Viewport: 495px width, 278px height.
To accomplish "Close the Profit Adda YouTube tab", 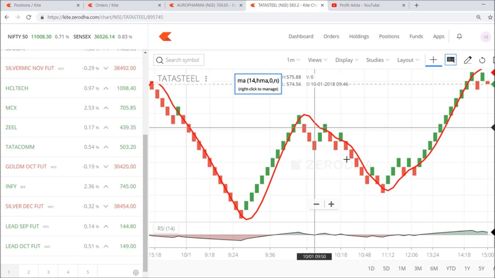I will tap(404, 5).
